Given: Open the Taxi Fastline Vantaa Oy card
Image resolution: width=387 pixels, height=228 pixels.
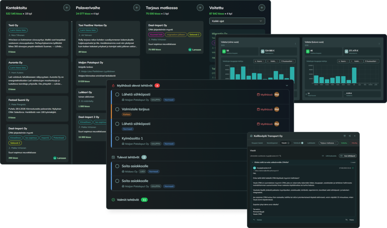Looking at the screenshot, I should tap(108, 39).
